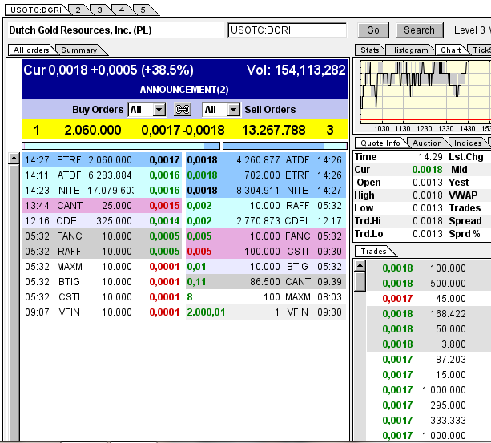Click the Dutch Gold Resources, Inc. (PL) title

[x=80, y=30]
